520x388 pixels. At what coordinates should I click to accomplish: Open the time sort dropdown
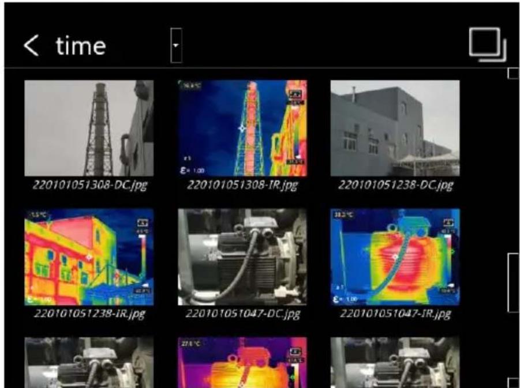tap(176, 46)
